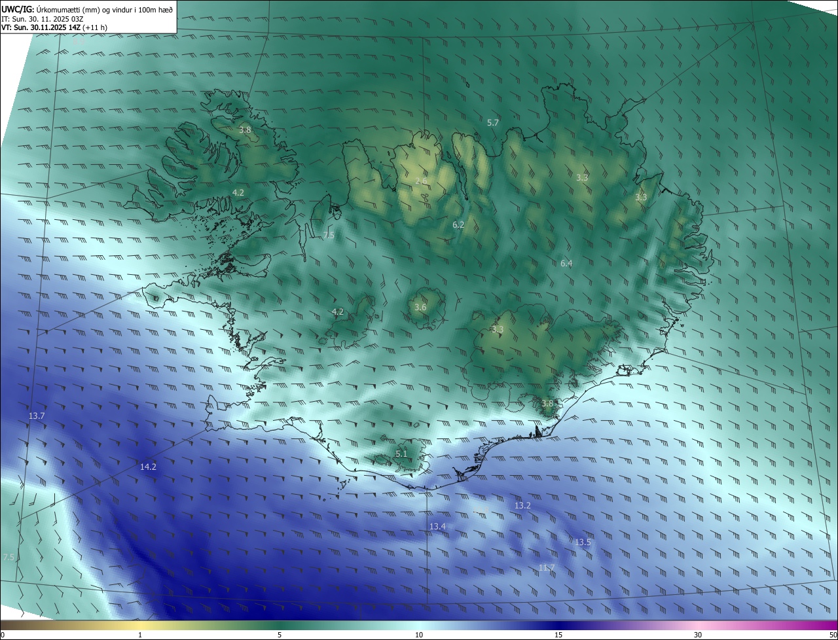Click the 14.2 value label over the sea
The image size is (838, 640).
(148, 467)
